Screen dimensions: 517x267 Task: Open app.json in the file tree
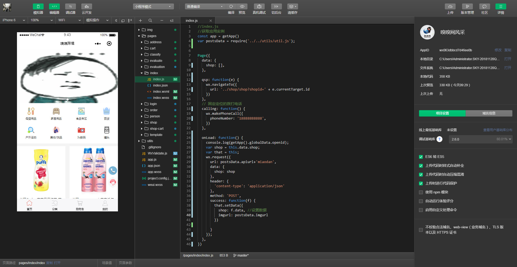point(154,166)
